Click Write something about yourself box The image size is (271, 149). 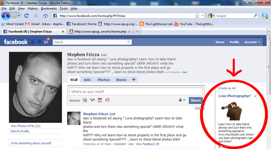point(35,143)
